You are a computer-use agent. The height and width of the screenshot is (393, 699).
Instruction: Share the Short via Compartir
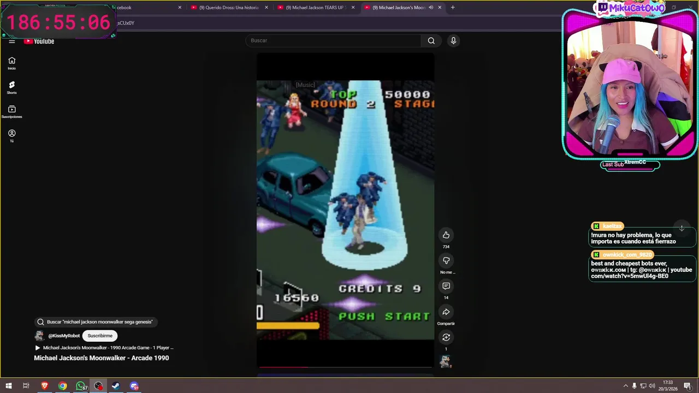pos(446,312)
